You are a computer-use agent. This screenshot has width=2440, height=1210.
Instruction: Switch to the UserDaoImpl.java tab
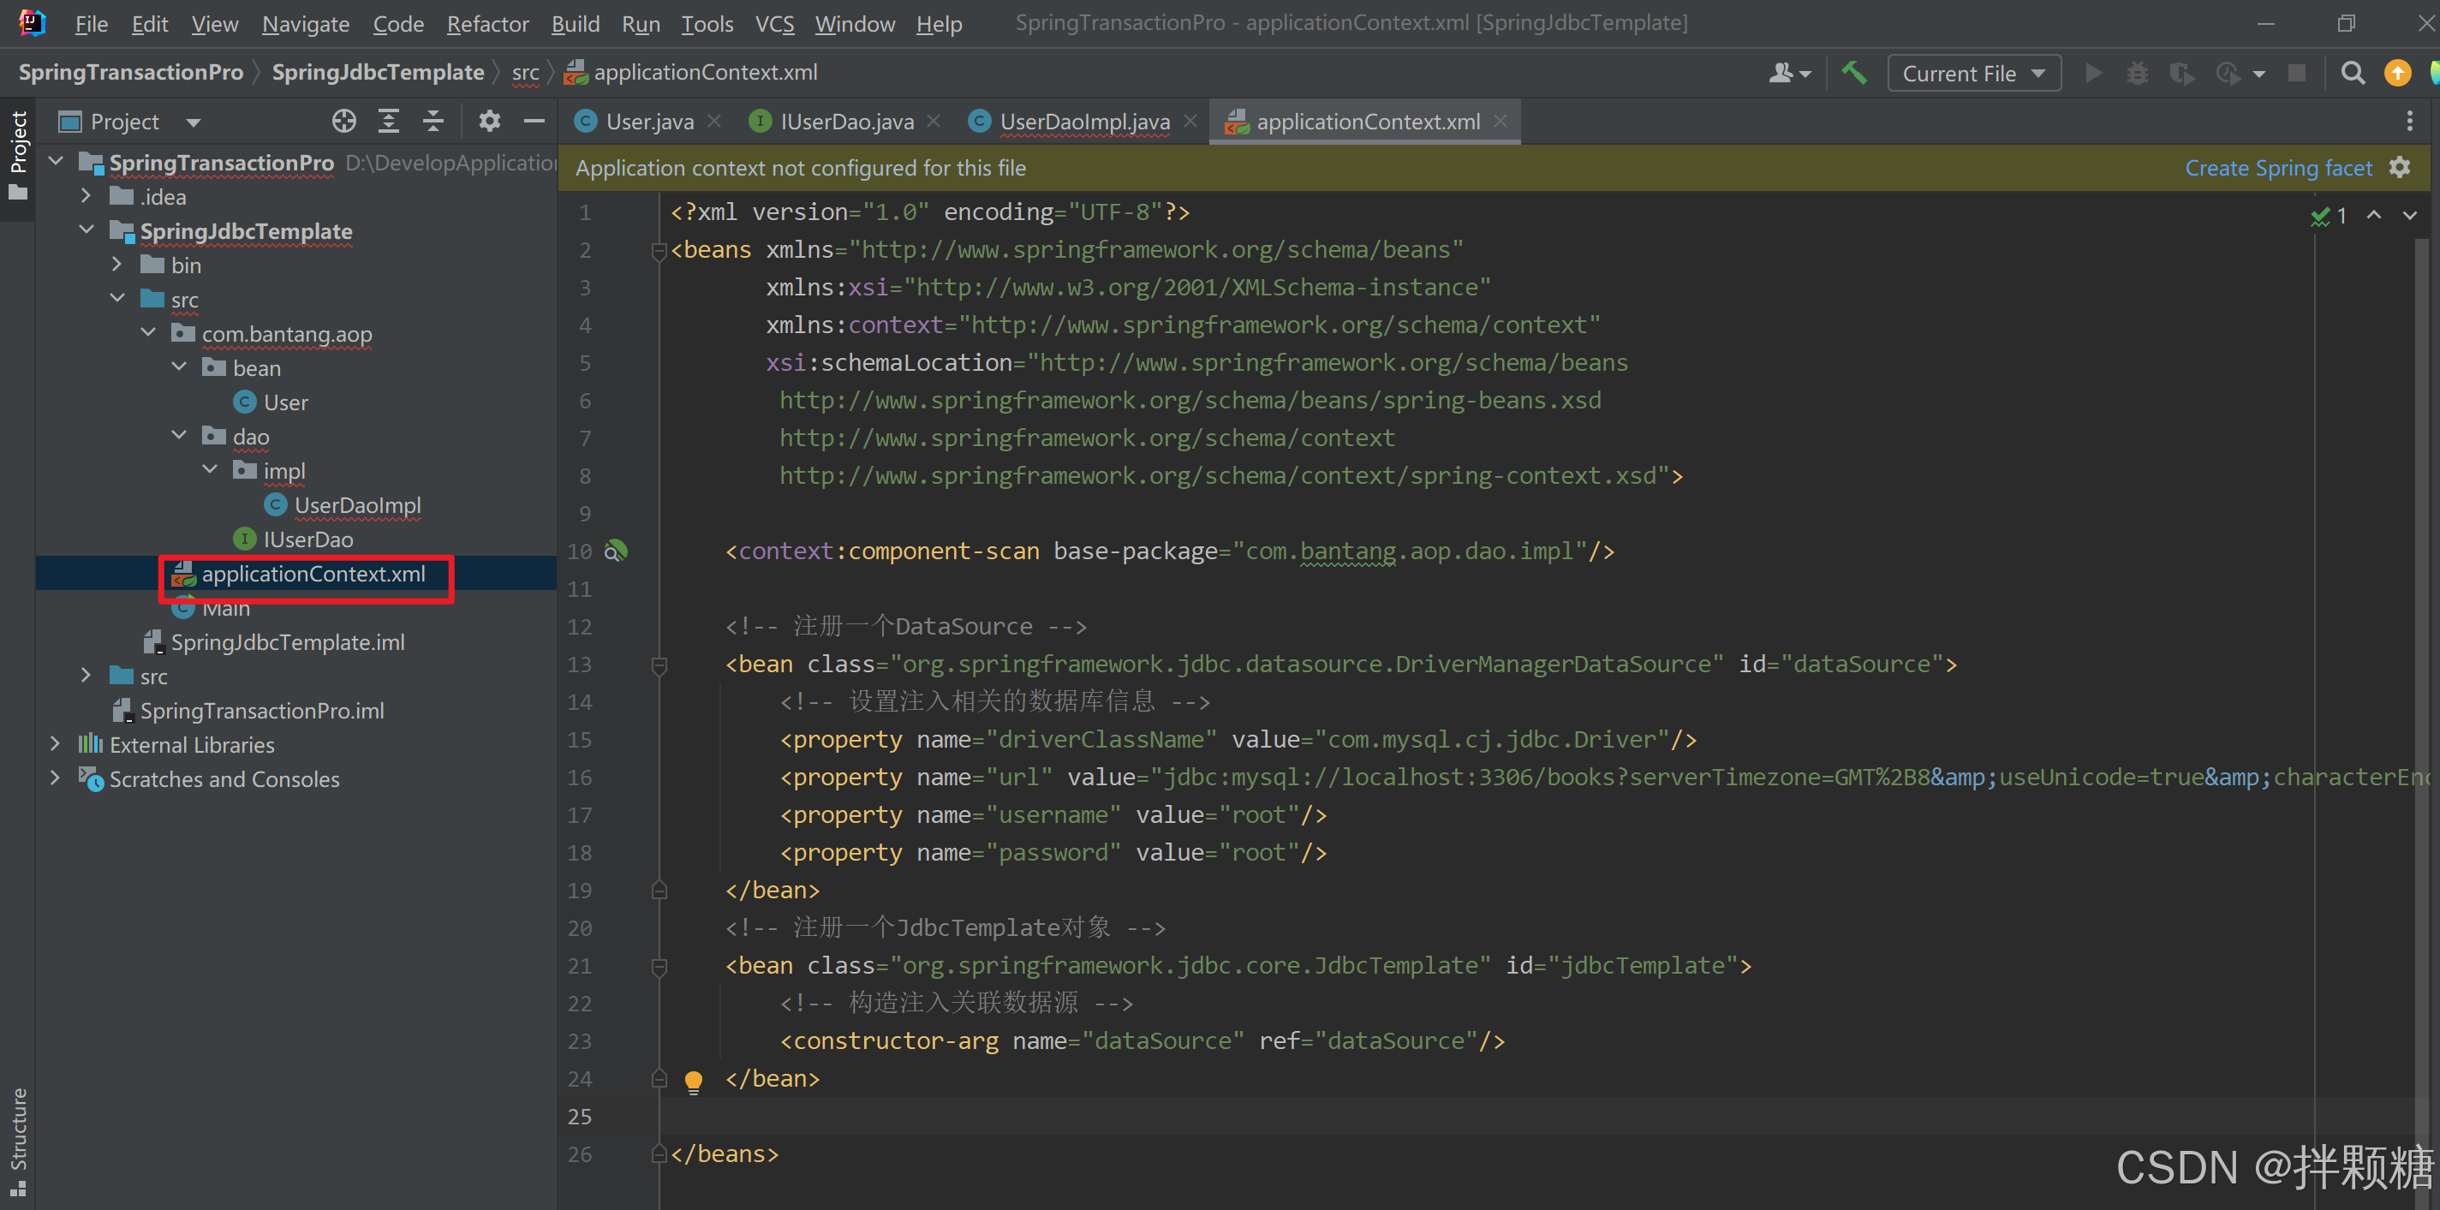pyautogui.click(x=1083, y=122)
